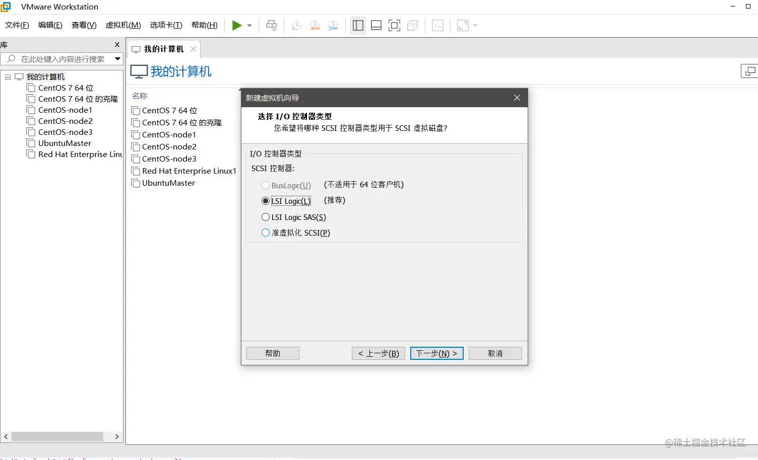Click the 上一步(B) back button
Screen dimensions: 758x460
[378, 353]
